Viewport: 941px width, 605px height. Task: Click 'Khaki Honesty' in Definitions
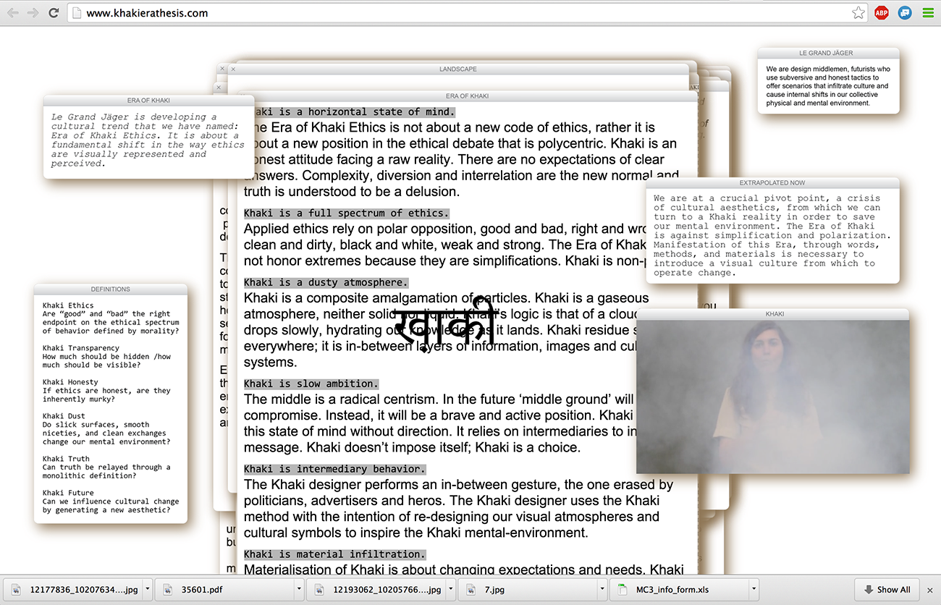tap(70, 382)
